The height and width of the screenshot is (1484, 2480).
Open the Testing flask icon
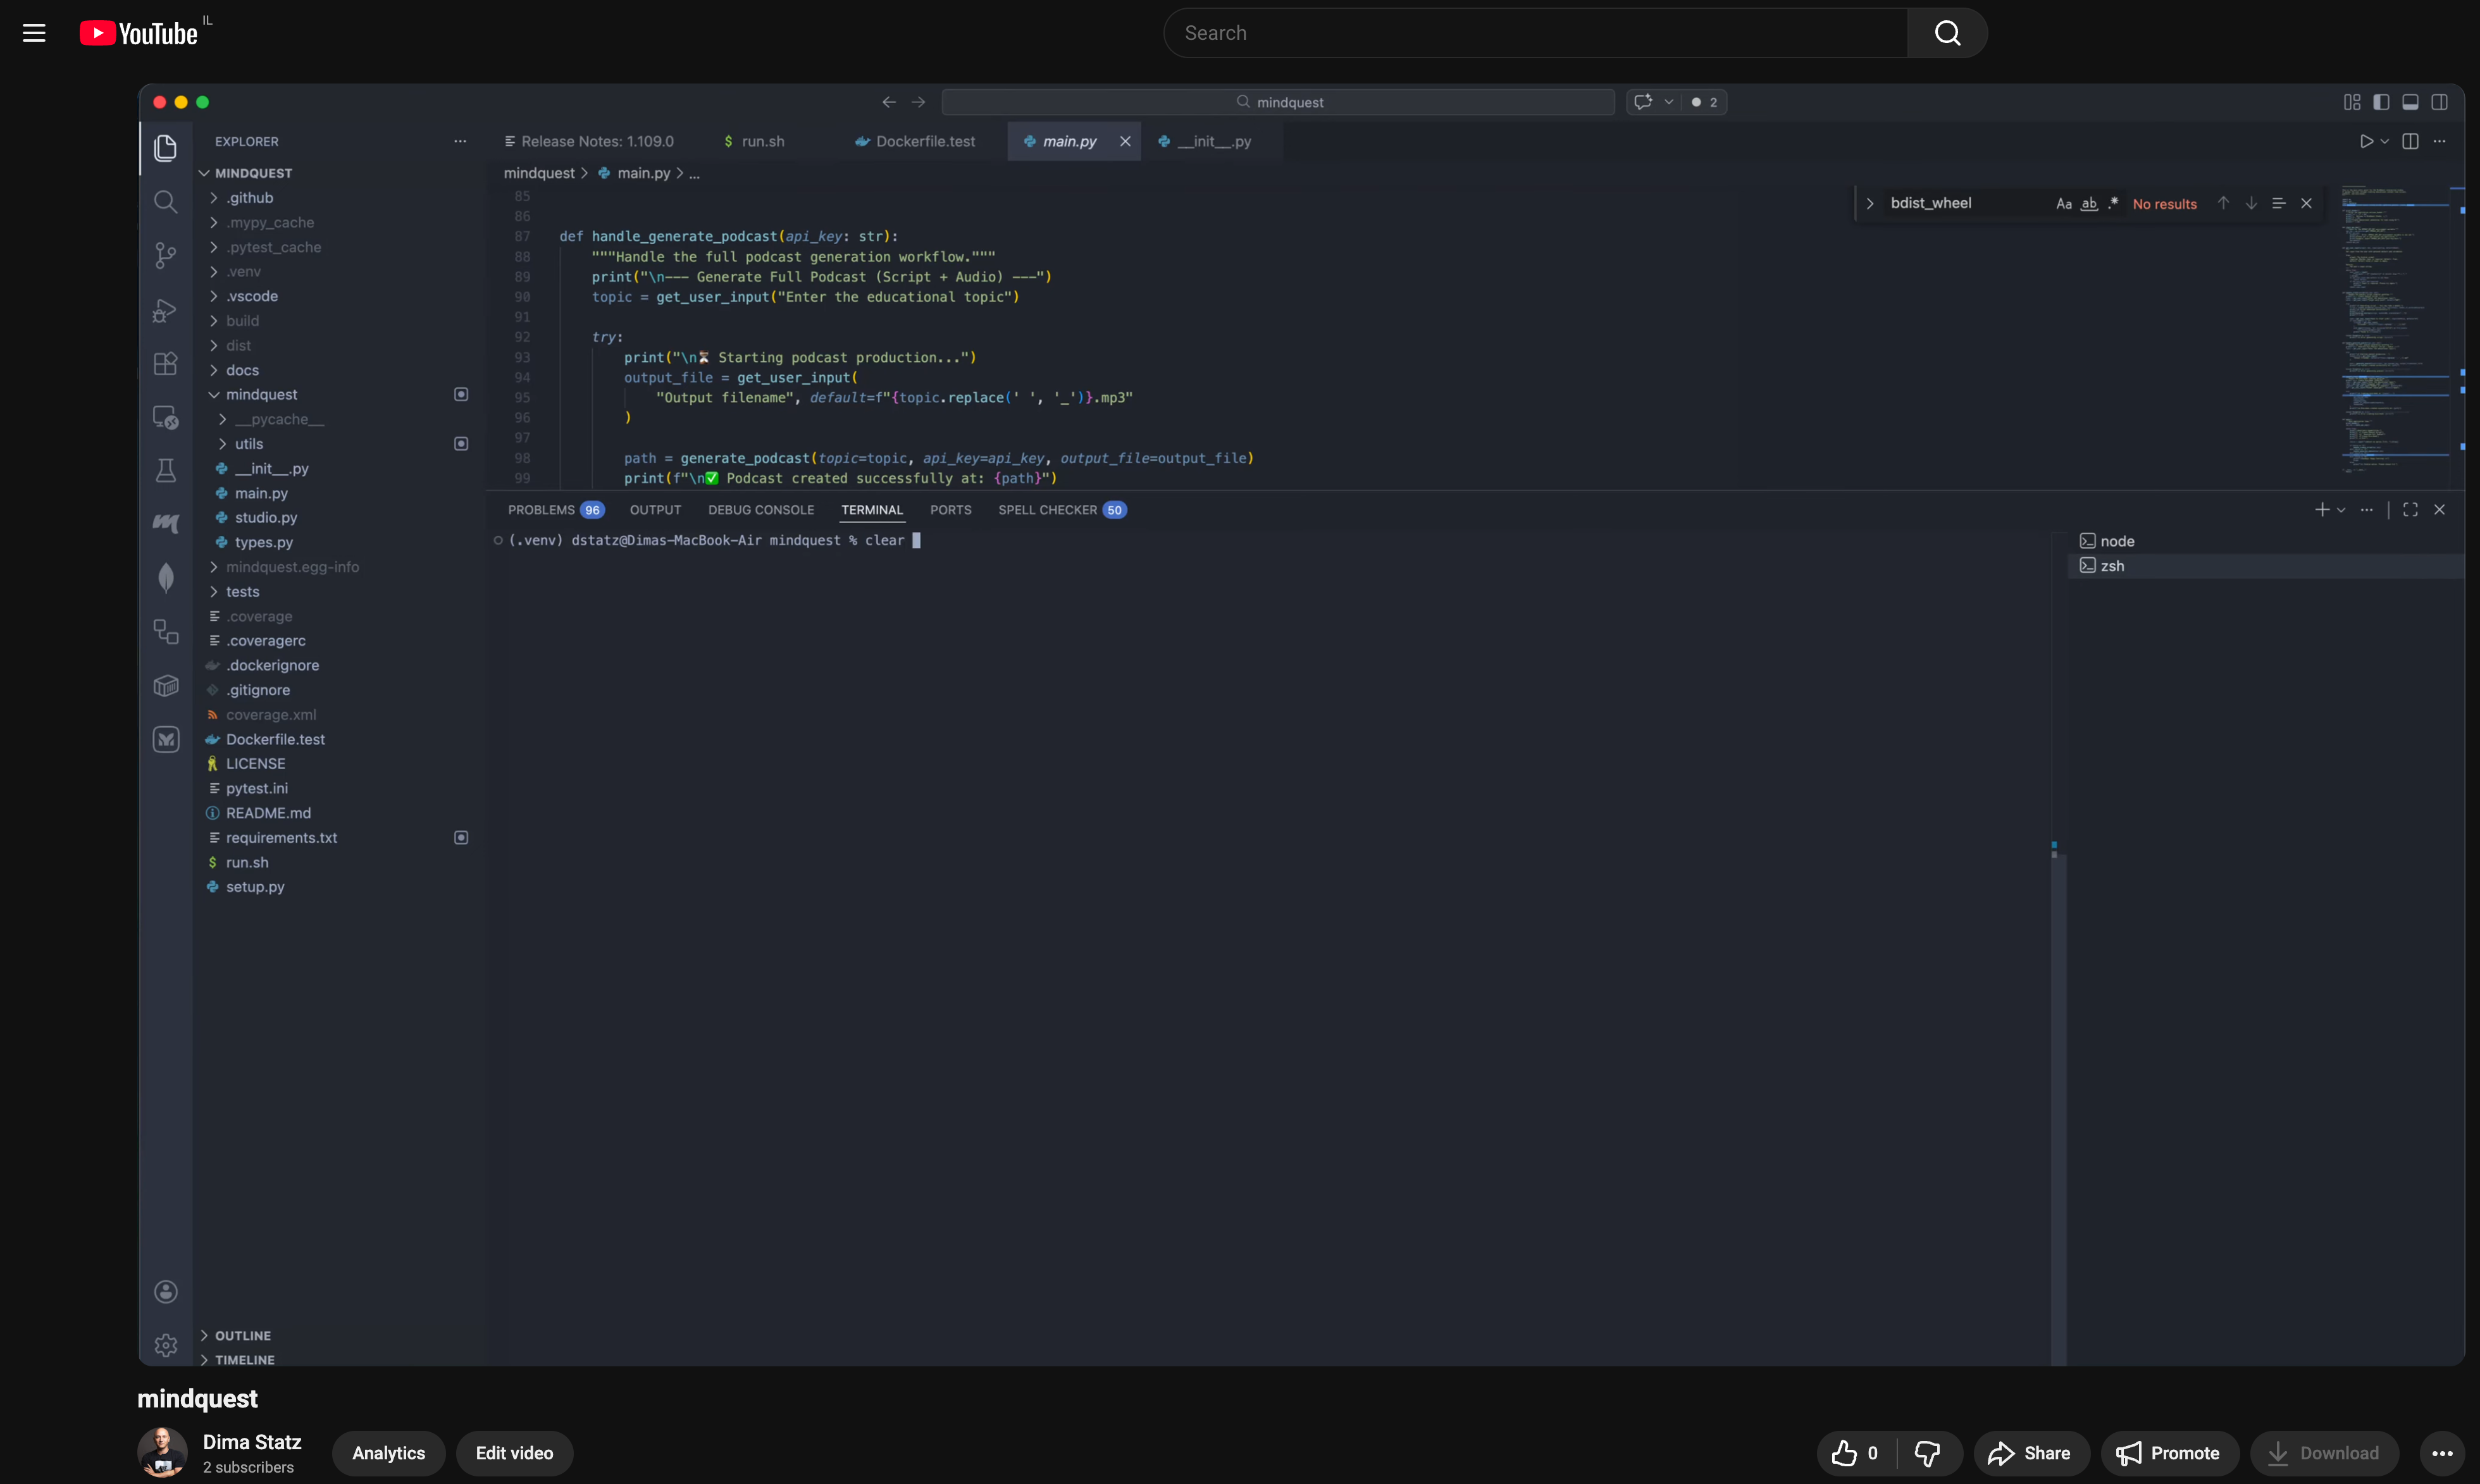point(166,470)
